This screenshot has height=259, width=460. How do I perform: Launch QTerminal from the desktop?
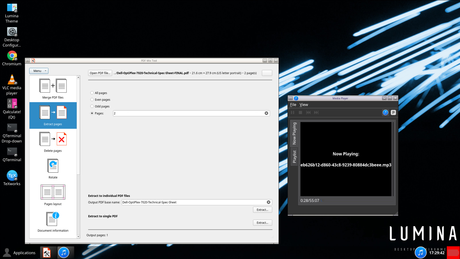pos(12,155)
